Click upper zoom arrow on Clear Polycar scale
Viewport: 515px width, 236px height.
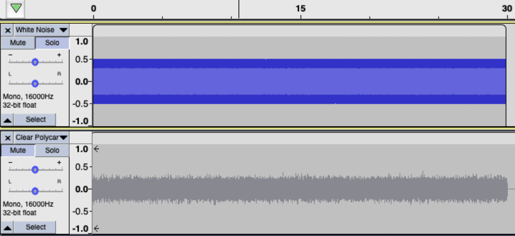[96, 149]
